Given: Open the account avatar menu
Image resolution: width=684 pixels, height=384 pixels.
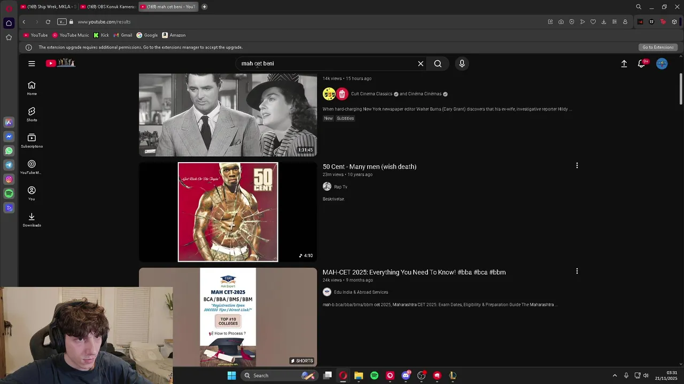Looking at the screenshot, I should [x=662, y=63].
